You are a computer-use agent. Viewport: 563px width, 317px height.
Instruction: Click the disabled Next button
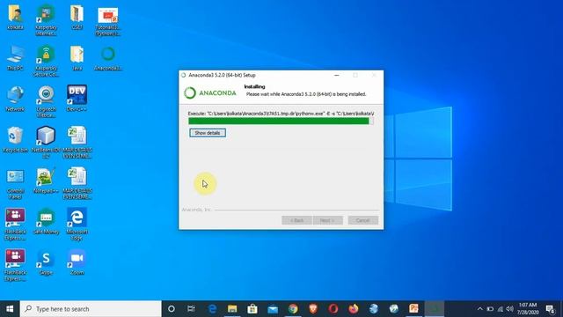327,220
